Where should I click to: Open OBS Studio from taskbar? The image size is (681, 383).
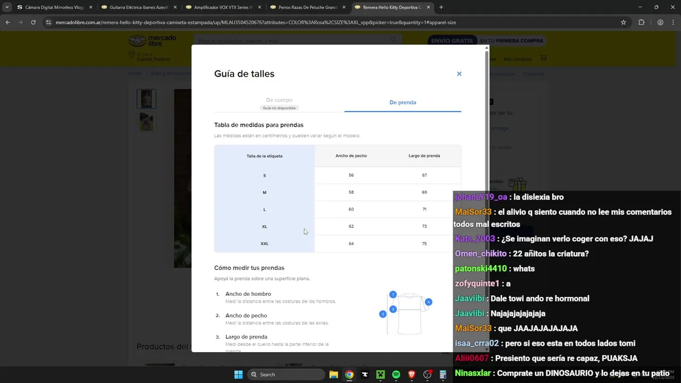click(x=427, y=374)
